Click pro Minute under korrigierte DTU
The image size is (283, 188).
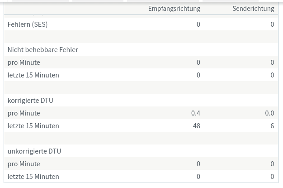(x=24, y=113)
